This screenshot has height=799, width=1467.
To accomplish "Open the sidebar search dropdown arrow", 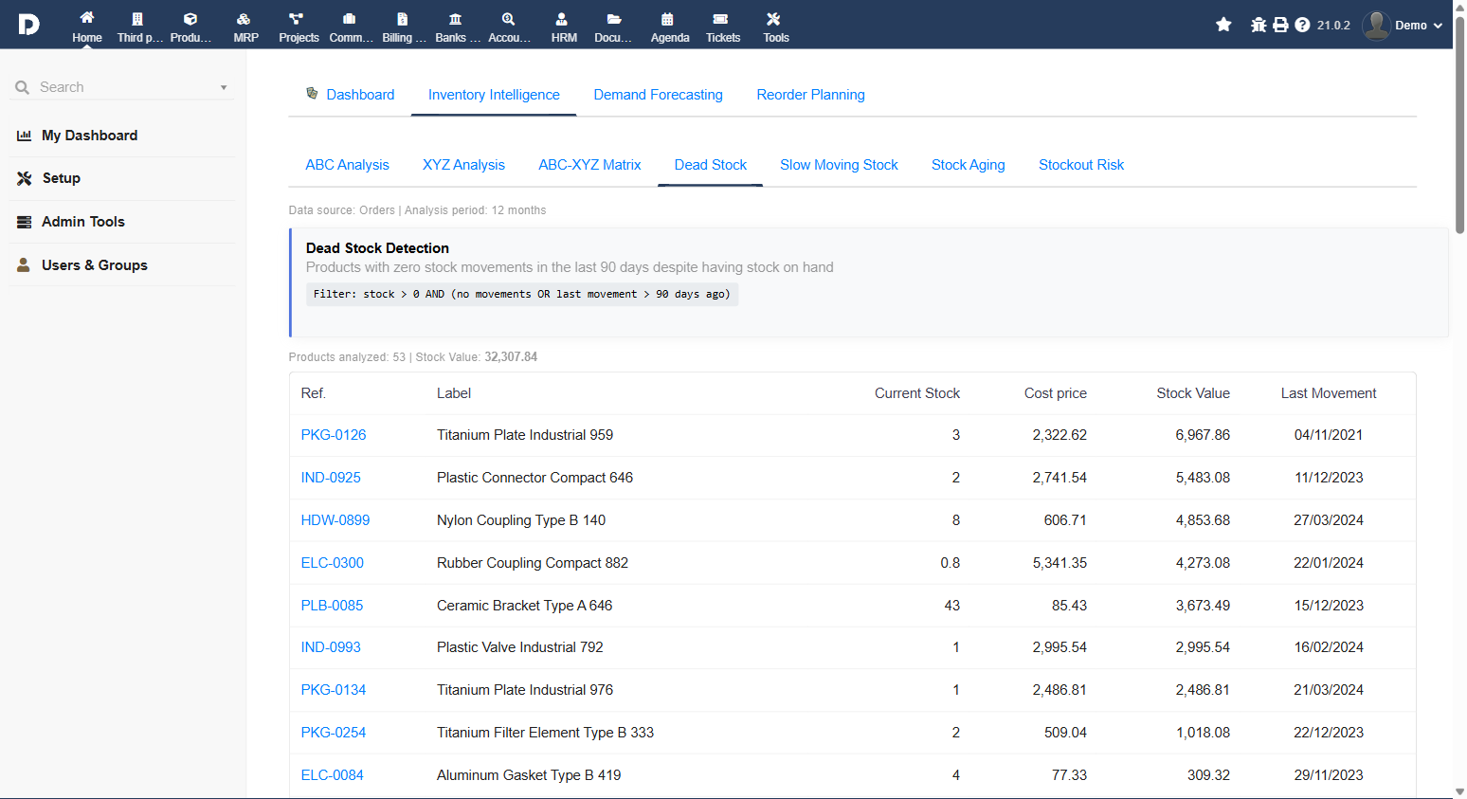I will tap(224, 87).
